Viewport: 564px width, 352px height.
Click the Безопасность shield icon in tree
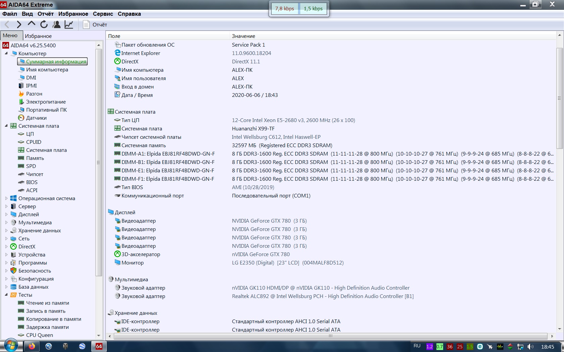click(13, 271)
